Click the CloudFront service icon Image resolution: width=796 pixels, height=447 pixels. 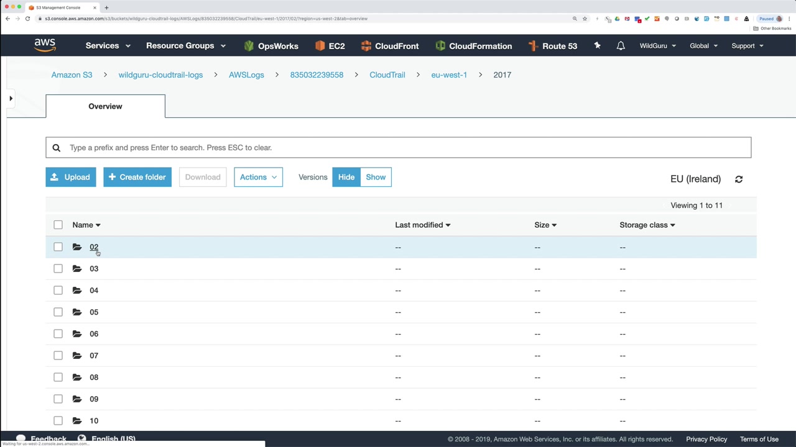tap(366, 45)
